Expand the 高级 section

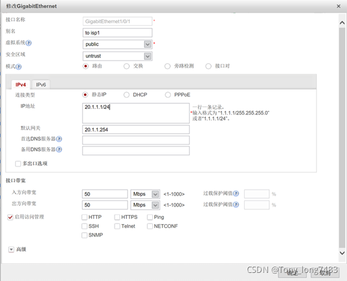coord(11,250)
